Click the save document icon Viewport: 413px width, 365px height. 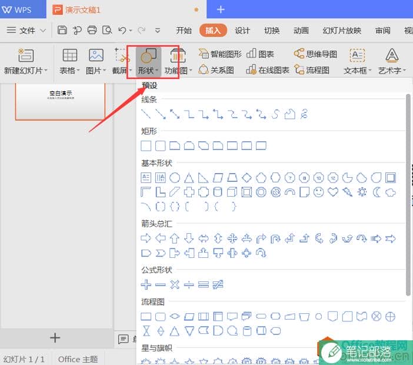pos(62,30)
